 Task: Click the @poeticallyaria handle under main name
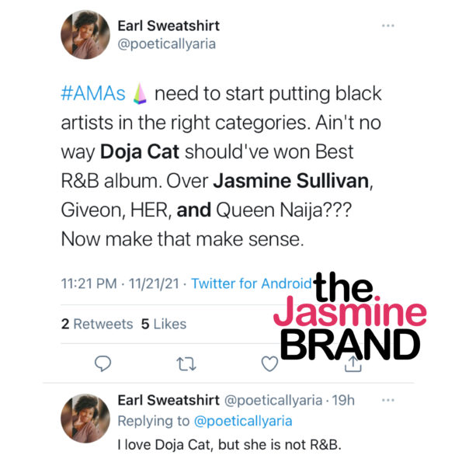click(x=166, y=44)
